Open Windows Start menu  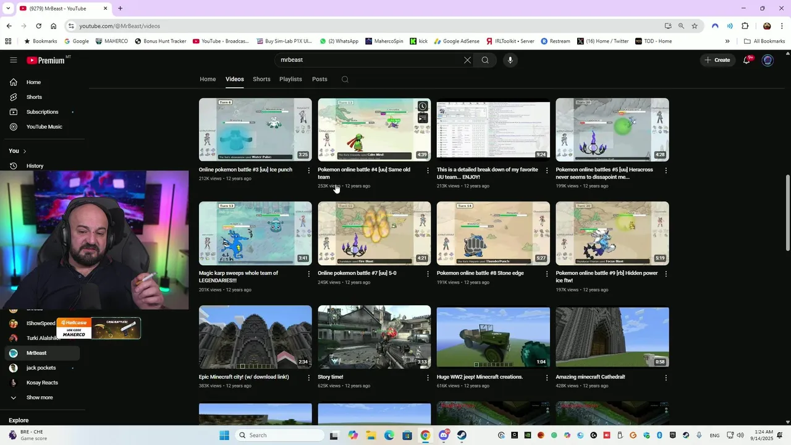tap(224, 435)
